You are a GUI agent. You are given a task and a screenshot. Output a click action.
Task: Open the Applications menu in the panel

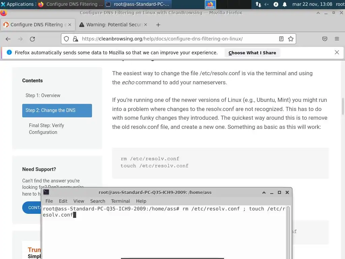(x=18, y=4)
